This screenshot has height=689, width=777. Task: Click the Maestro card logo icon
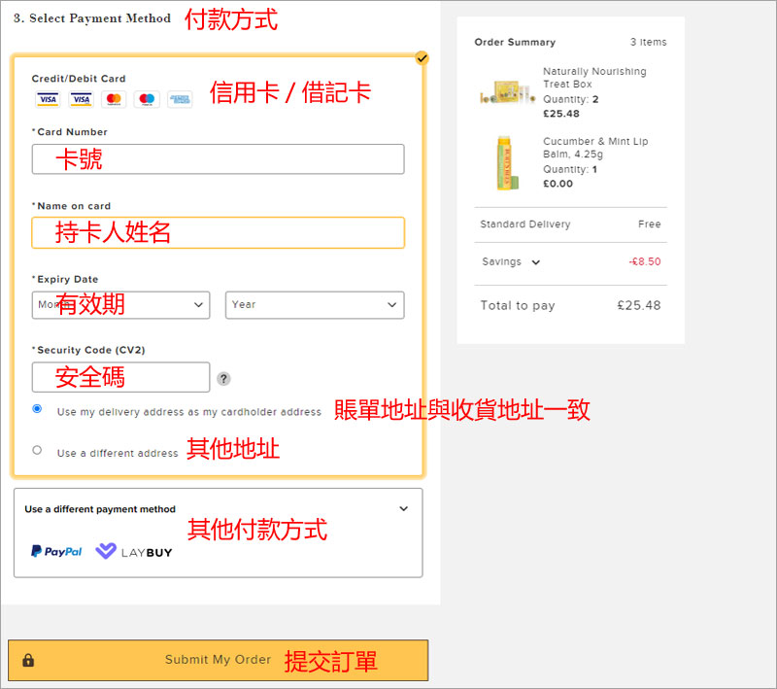point(147,99)
